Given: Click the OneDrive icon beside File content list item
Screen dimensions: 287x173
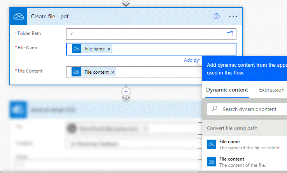Looking at the screenshot, I should point(212,162).
